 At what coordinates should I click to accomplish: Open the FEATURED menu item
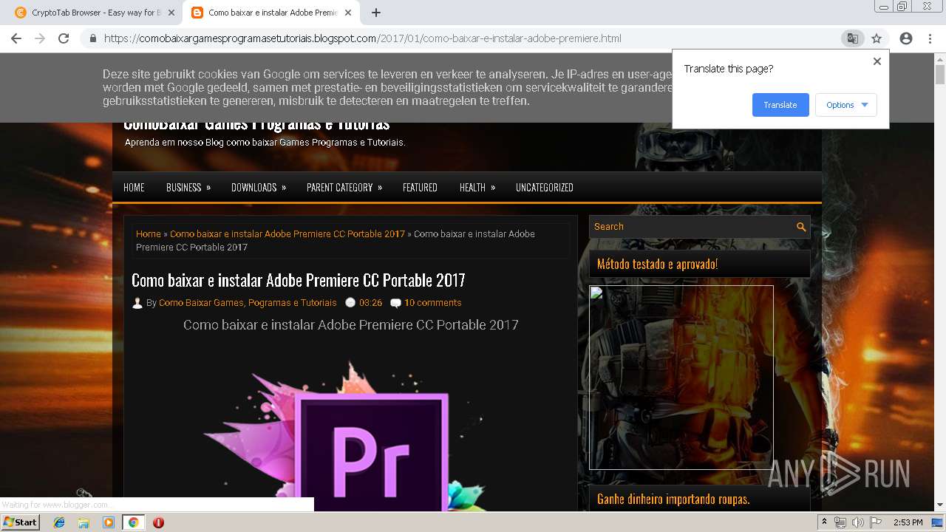pyautogui.click(x=420, y=187)
